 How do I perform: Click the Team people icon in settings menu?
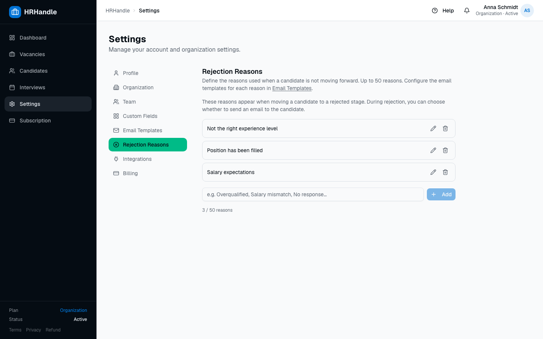click(116, 102)
